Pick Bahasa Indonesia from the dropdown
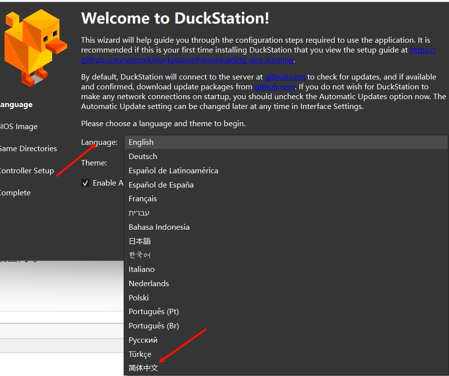This screenshot has width=449, height=376. tap(159, 227)
